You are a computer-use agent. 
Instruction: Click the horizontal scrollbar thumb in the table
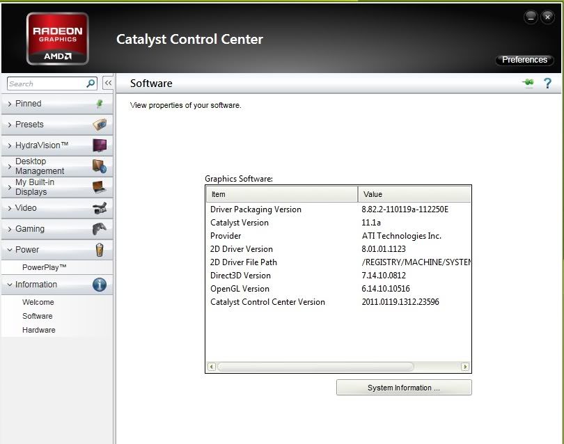click(x=315, y=367)
